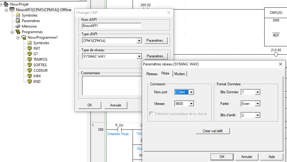
Task: Click the Programmes folder icon
Action: tap(18, 32)
